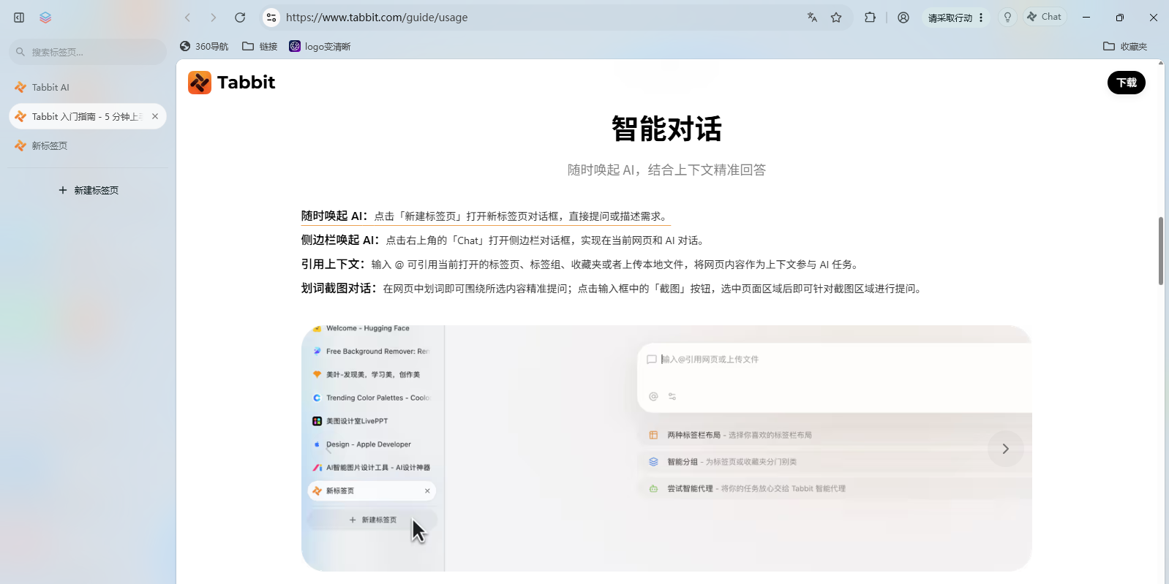Maximize or restore the browser window

(x=1120, y=18)
